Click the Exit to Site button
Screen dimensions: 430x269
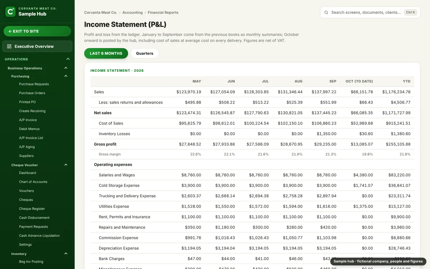pos(37,31)
